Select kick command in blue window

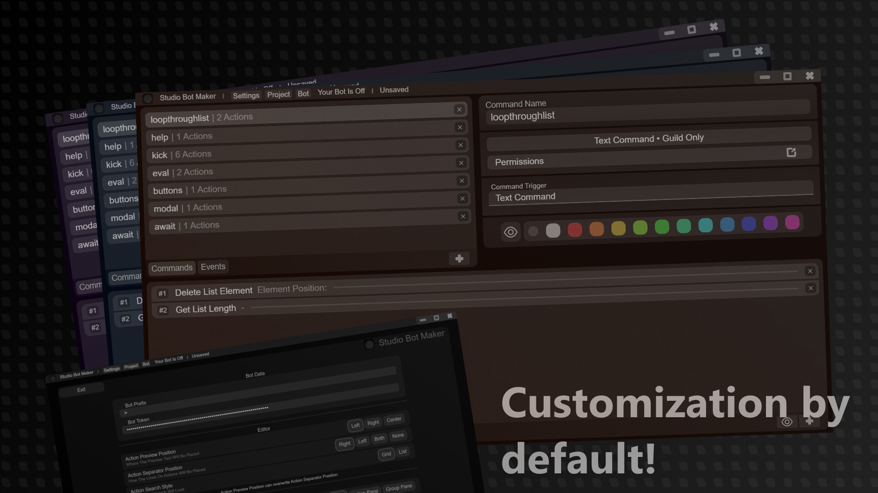coord(120,164)
